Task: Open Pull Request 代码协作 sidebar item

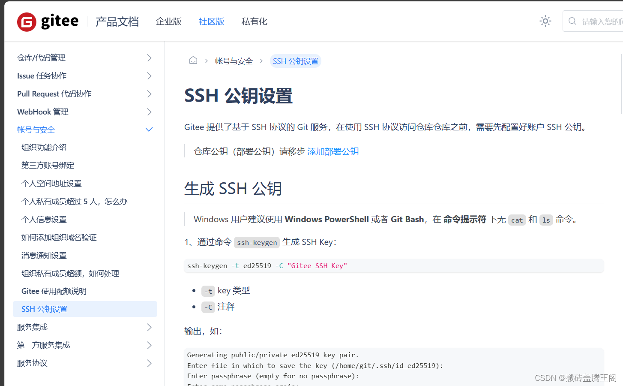Action: pyautogui.click(x=54, y=94)
